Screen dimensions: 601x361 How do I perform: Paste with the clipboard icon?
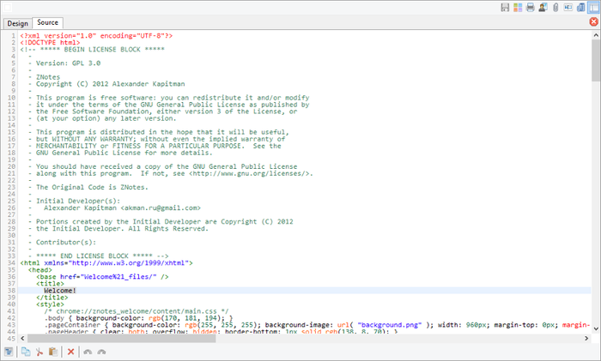(x=53, y=352)
